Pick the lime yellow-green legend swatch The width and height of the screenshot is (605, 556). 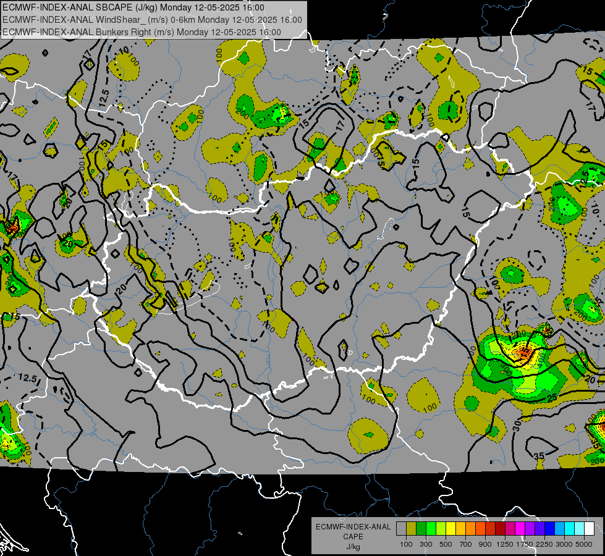click(x=441, y=529)
